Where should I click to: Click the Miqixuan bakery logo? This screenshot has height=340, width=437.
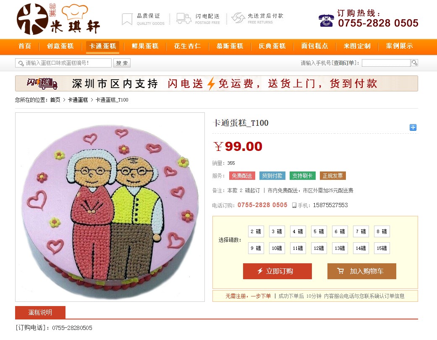[58, 19]
